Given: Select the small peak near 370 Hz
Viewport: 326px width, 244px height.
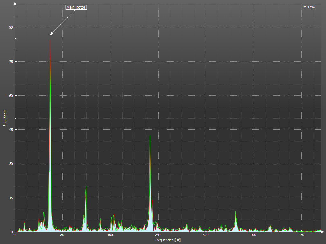Looking at the screenshot, I should coord(235,212).
